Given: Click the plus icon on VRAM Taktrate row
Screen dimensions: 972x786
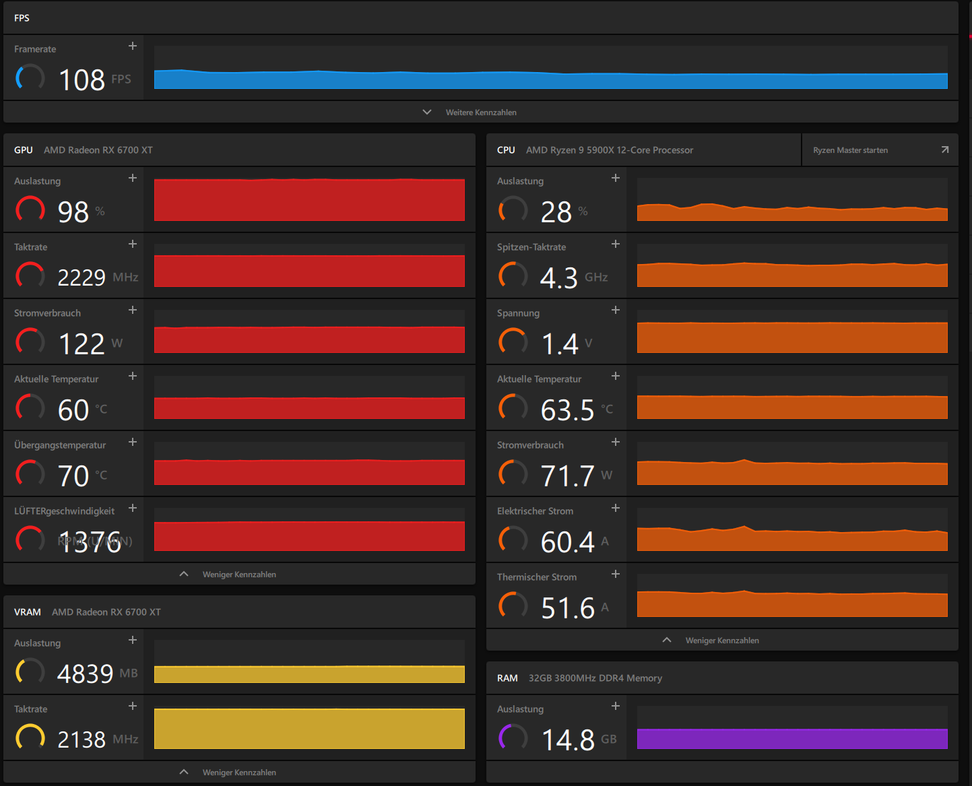Looking at the screenshot, I should (x=133, y=706).
